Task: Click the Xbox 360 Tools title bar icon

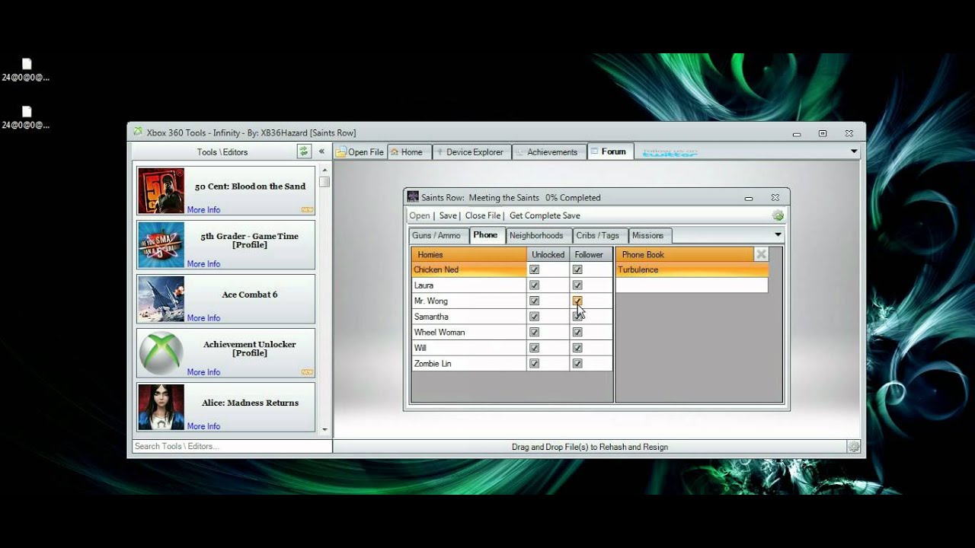Action: point(138,132)
